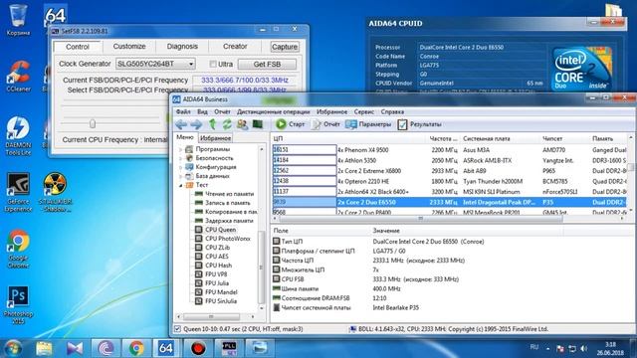Click the results table horizontal scrollbar

coord(420,219)
